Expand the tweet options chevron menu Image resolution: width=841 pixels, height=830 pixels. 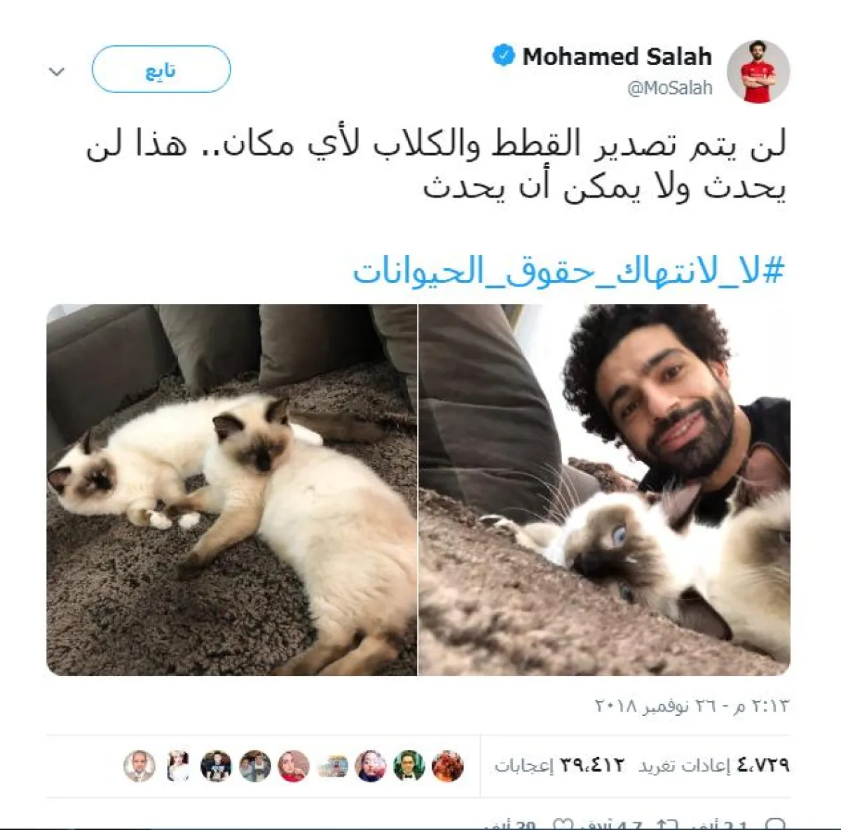tap(57, 71)
